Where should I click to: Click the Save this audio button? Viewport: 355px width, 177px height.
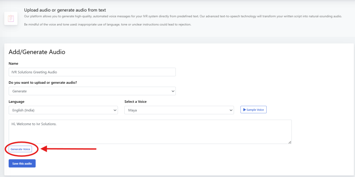[22, 163]
